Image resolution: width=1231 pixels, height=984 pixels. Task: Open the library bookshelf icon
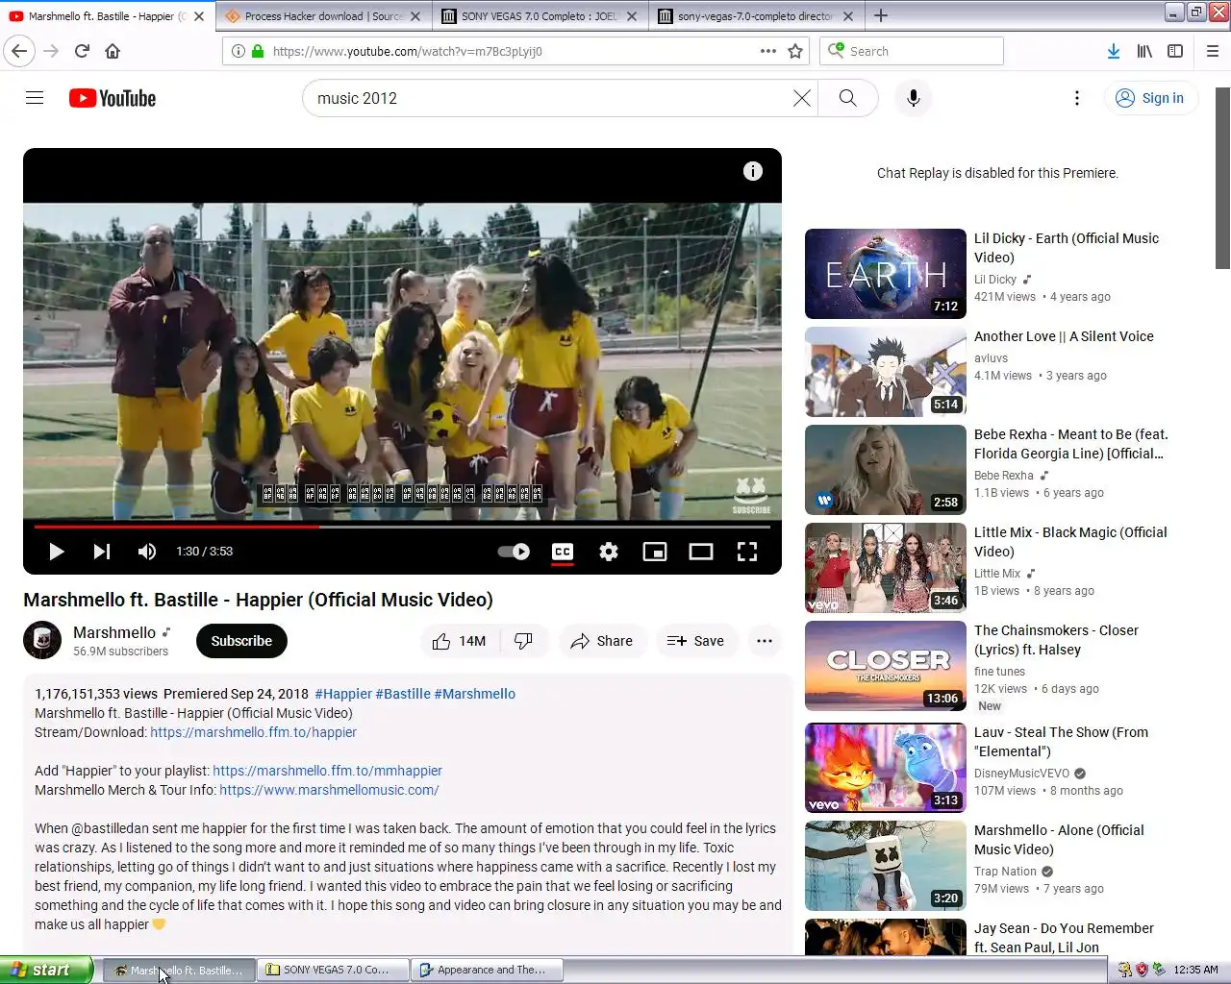pos(1144,51)
